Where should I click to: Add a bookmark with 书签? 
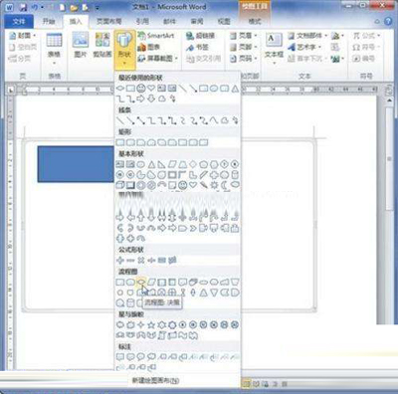coord(197,47)
